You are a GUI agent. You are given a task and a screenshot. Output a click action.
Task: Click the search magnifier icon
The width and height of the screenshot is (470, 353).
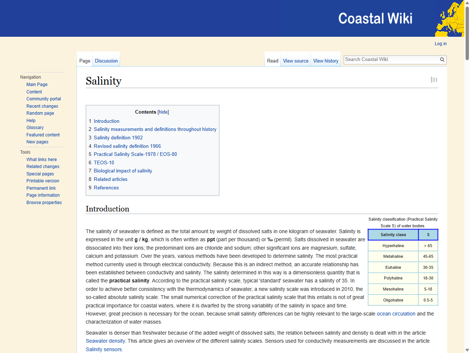(442, 60)
